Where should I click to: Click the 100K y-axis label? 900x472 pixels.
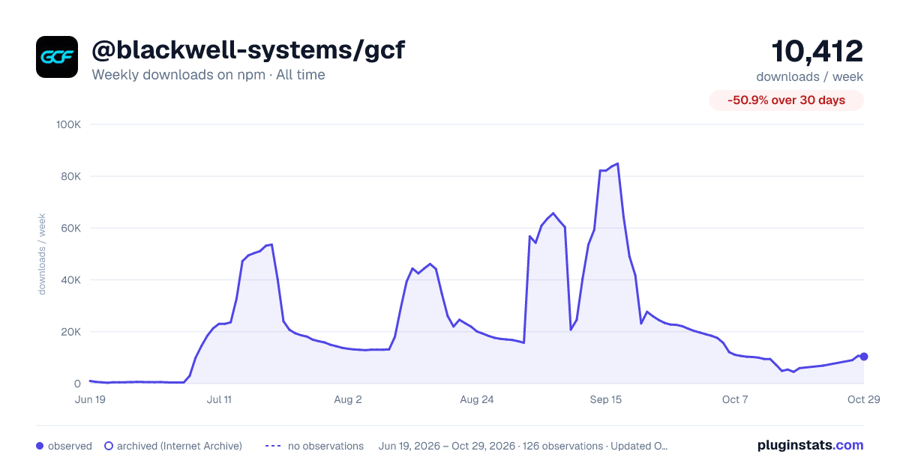coord(68,124)
